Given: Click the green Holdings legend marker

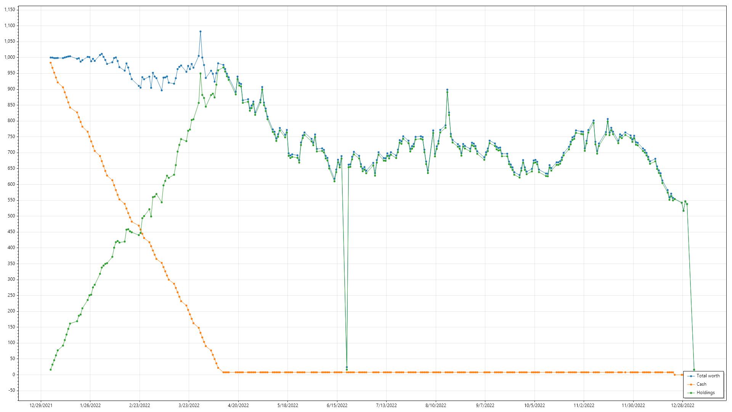Looking at the screenshot, I should click(x=691, y=393).
